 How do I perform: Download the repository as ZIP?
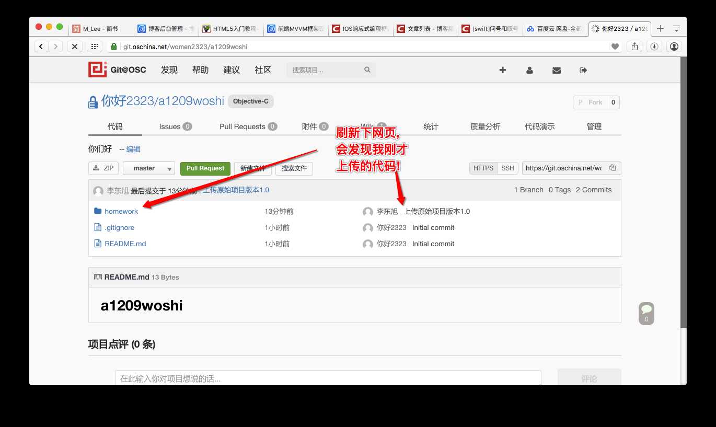tap(103, 168)
